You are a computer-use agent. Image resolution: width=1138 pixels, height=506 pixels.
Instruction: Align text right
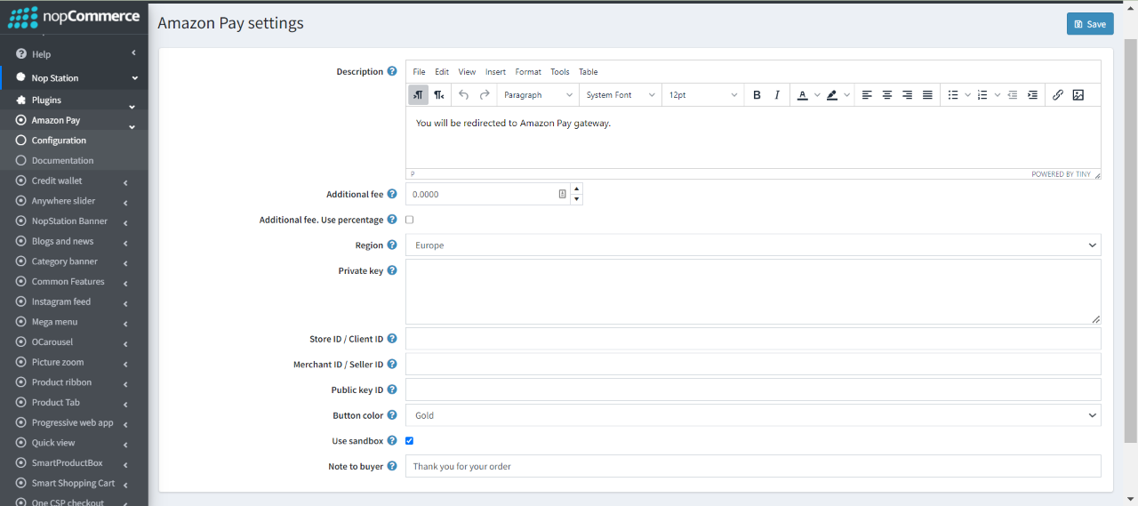coord(907,95)
